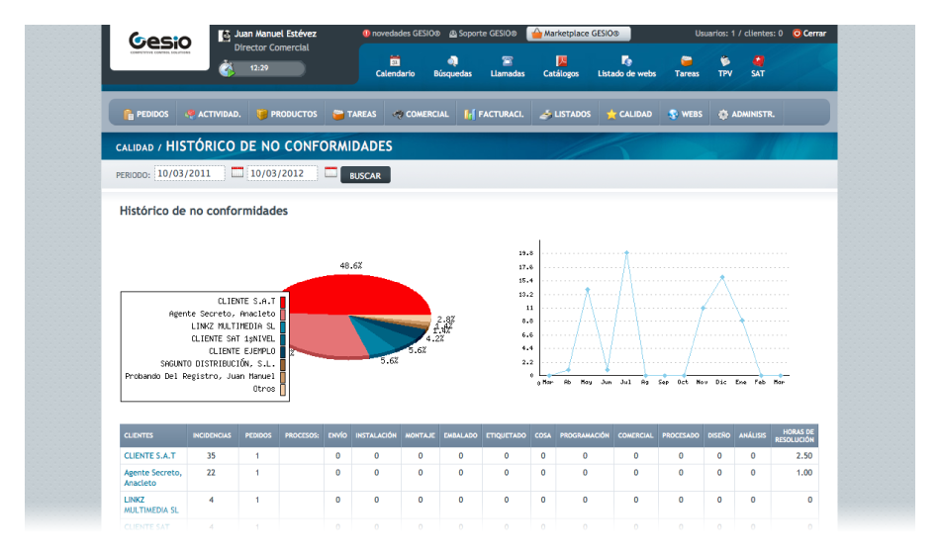Image resolution: width=940 pixels, height=556 pixels.
Task: Click the CALIDAD breadcrumb text
Action: click(135, 147)
